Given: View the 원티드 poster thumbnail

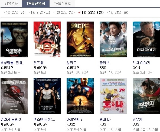Looking at the screenshot, I should 80,39.
